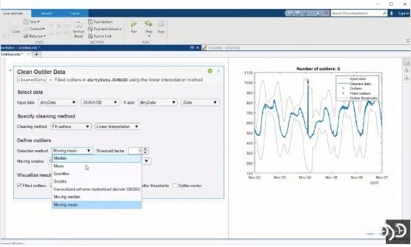Toggle the Filled outliers checkbox

click(x=19, y=185)
